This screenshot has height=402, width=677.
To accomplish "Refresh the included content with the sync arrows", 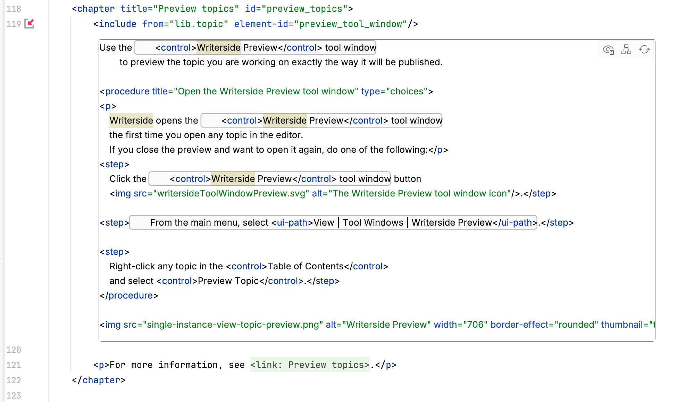I will 644,50.
